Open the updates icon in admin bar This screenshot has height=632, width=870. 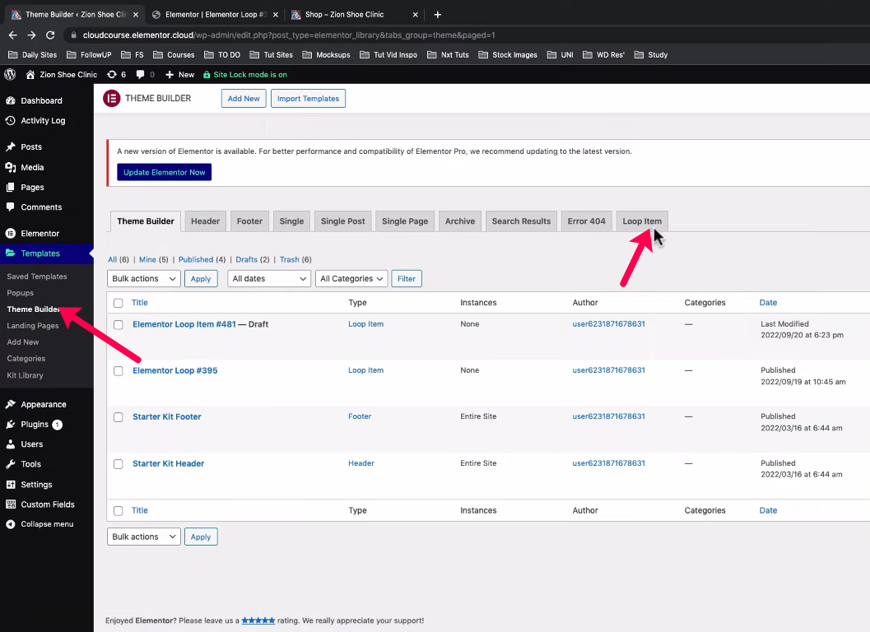(116, 74)
